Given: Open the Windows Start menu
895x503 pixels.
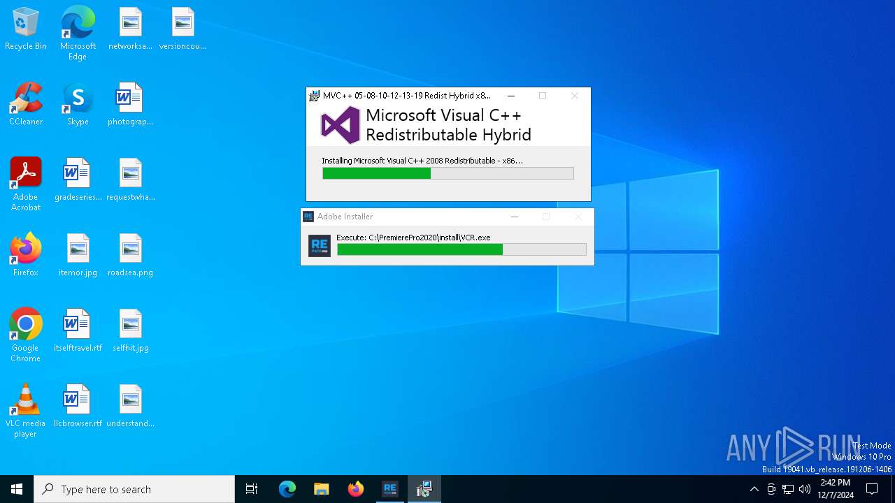Looking at the screenshot, I should (17, 489).
